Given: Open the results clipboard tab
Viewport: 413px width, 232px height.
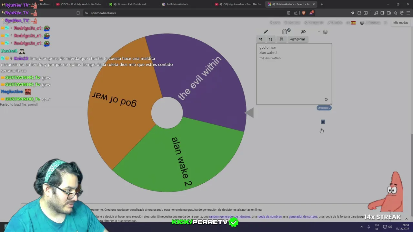Looking at the screenshot, I should [285, 32].
